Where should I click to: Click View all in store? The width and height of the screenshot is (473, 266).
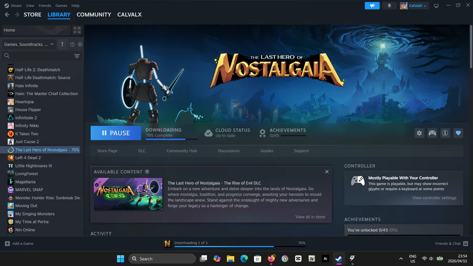310,217
